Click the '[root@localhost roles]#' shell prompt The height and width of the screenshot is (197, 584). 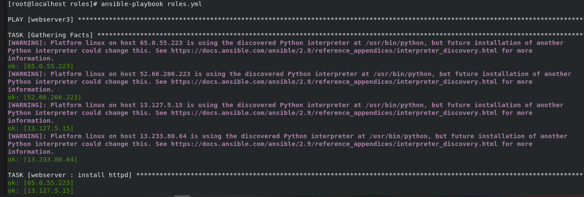pos(53,4)
